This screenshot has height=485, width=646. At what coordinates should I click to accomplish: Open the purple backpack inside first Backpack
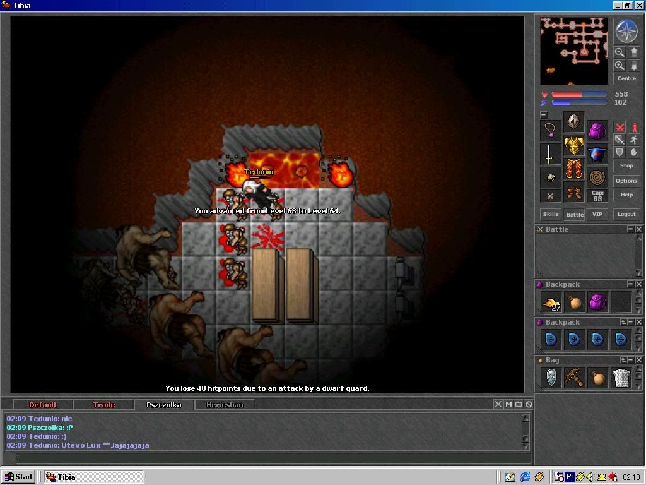597,302
